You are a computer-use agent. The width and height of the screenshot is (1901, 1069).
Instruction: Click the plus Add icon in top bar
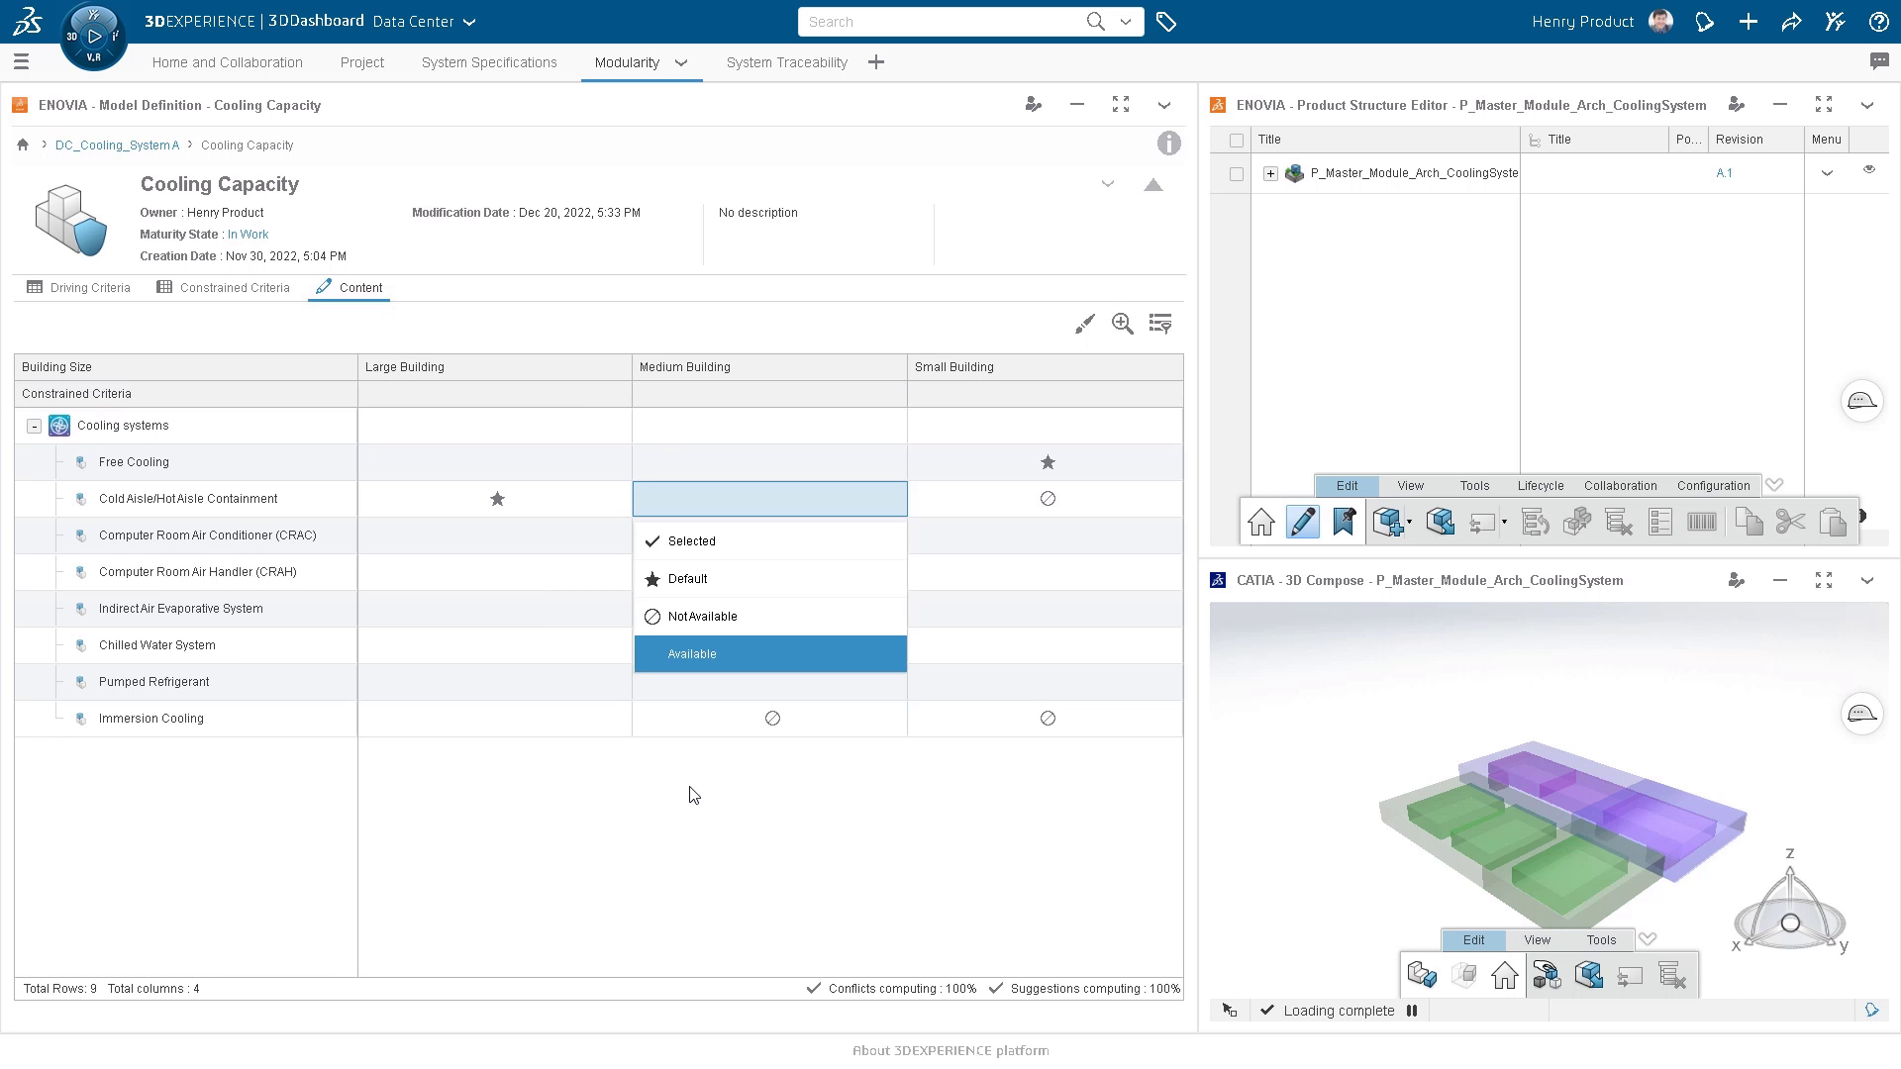[x=1748, y=22]
